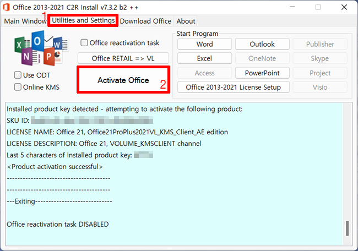Enable the Online KMS checkbox
The height and width of the screenshot is (251, 358).
[18, 87]
